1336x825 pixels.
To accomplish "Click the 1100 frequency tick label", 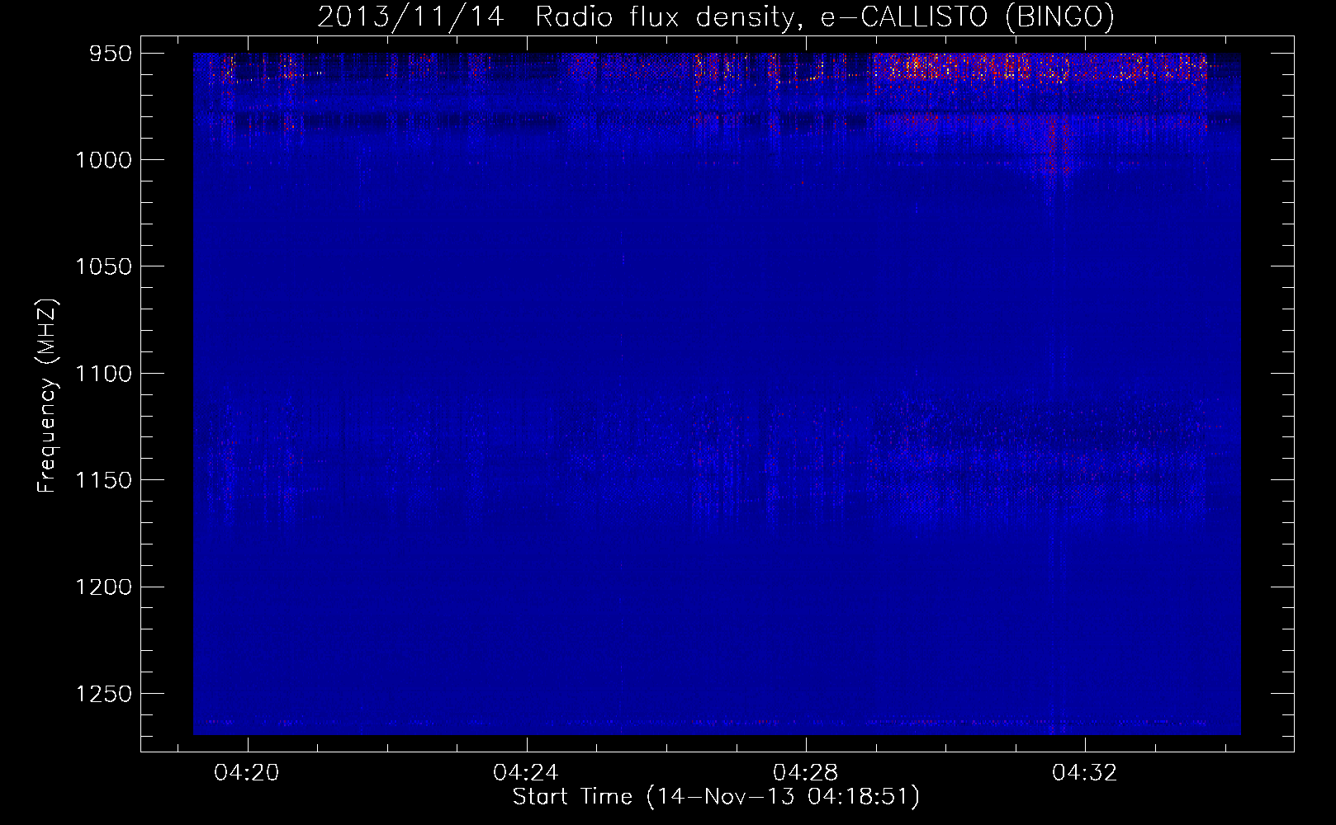I will coord(104,374).
